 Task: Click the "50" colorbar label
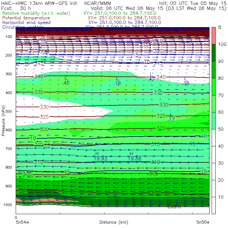click(221, 129)
